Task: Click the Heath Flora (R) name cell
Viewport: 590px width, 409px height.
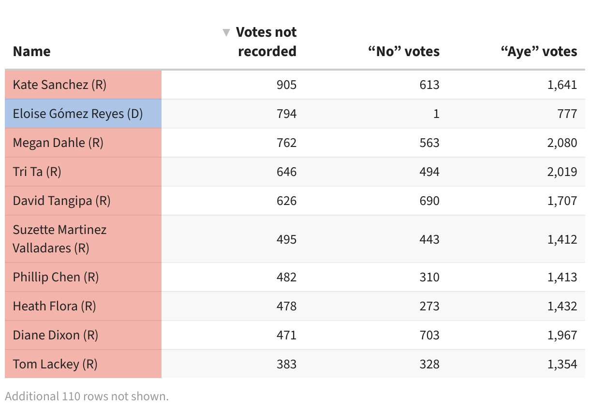Action: (x=54, y=306)
